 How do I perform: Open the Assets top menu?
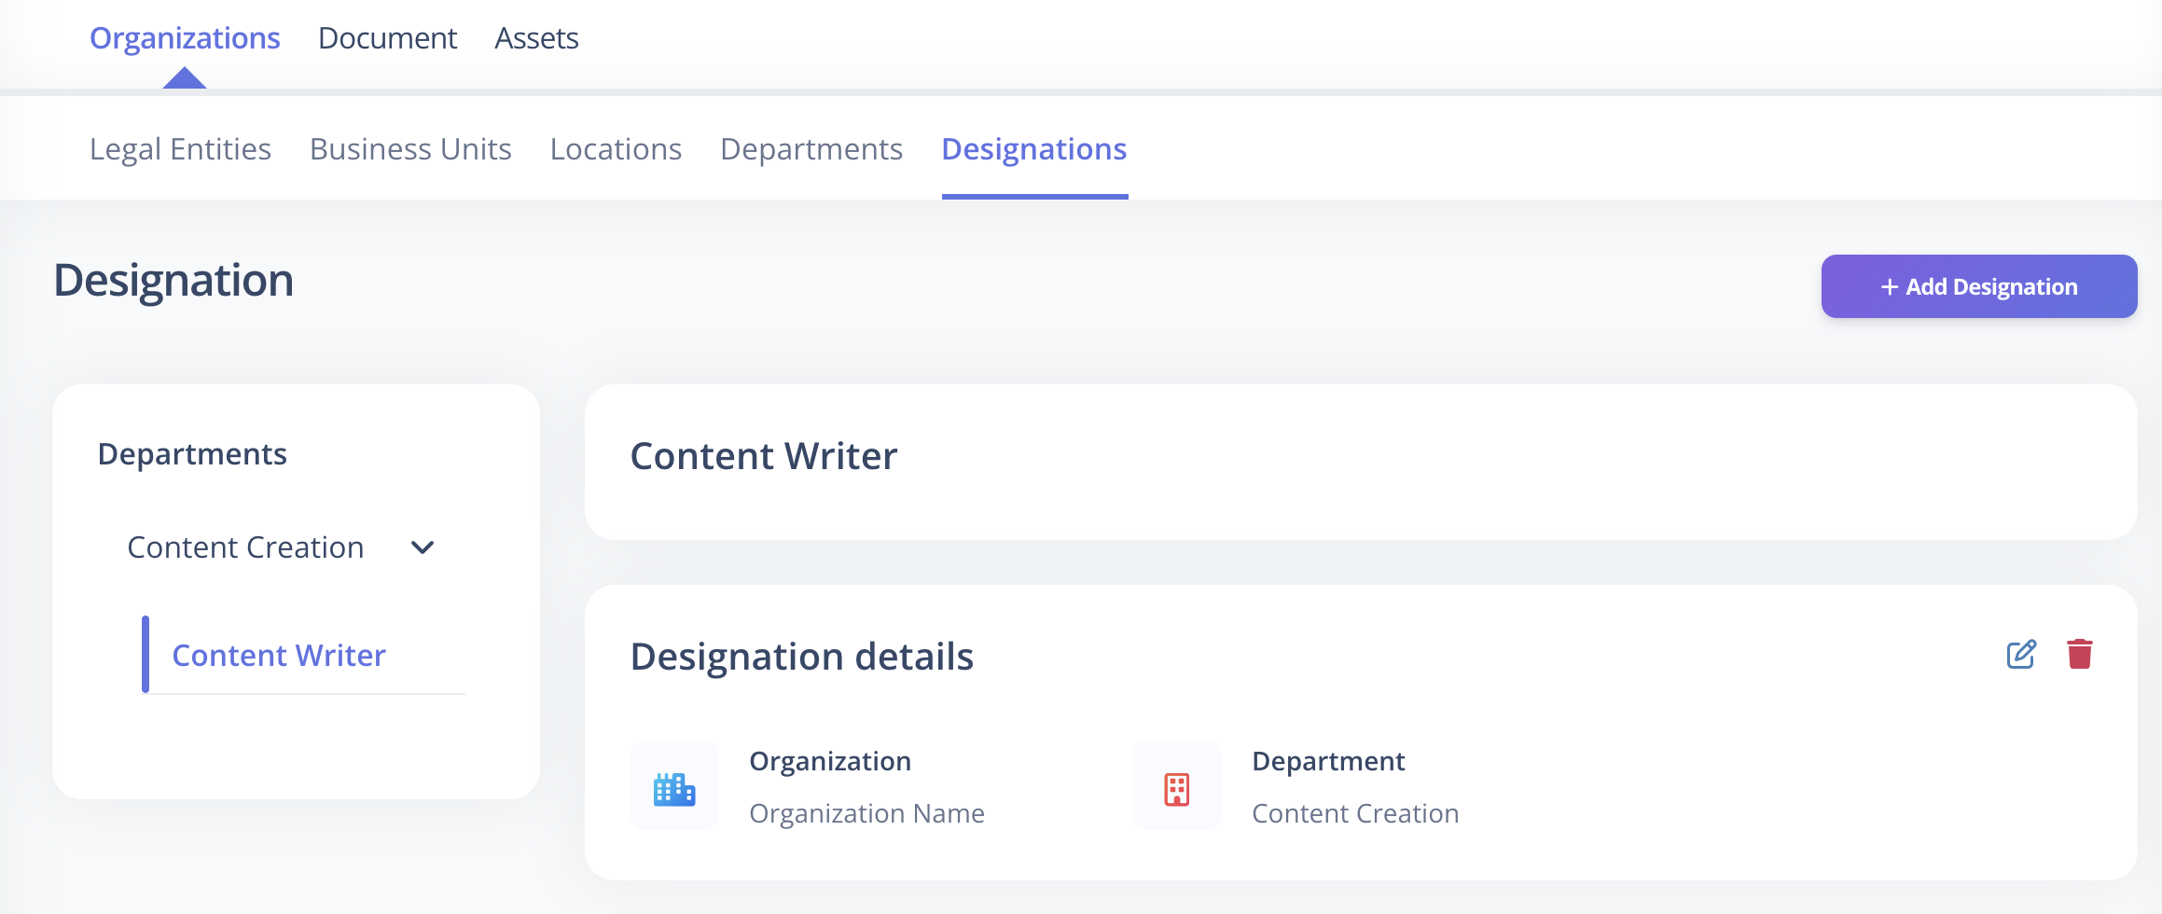(536, 38)
